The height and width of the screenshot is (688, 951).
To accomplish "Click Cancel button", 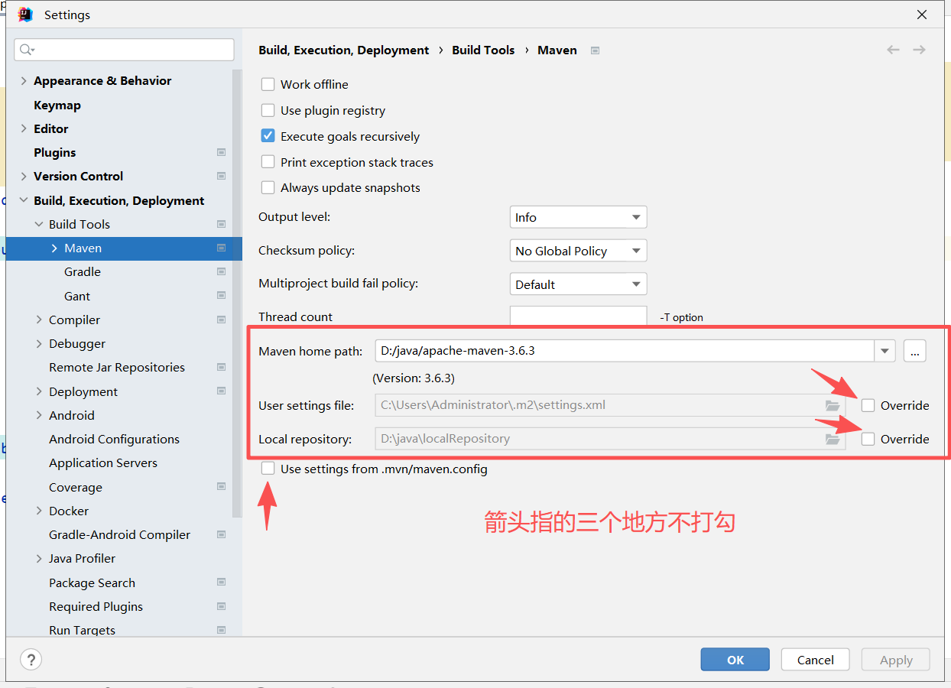I will tap(816, 660).
